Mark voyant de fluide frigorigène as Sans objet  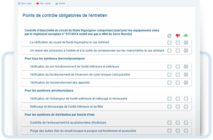(x=169, y=43)
